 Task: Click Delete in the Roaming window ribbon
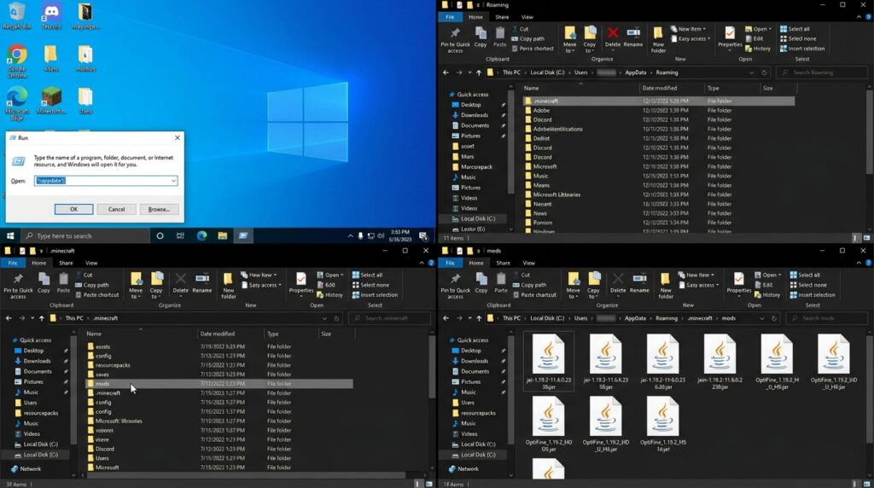[613, 38]
